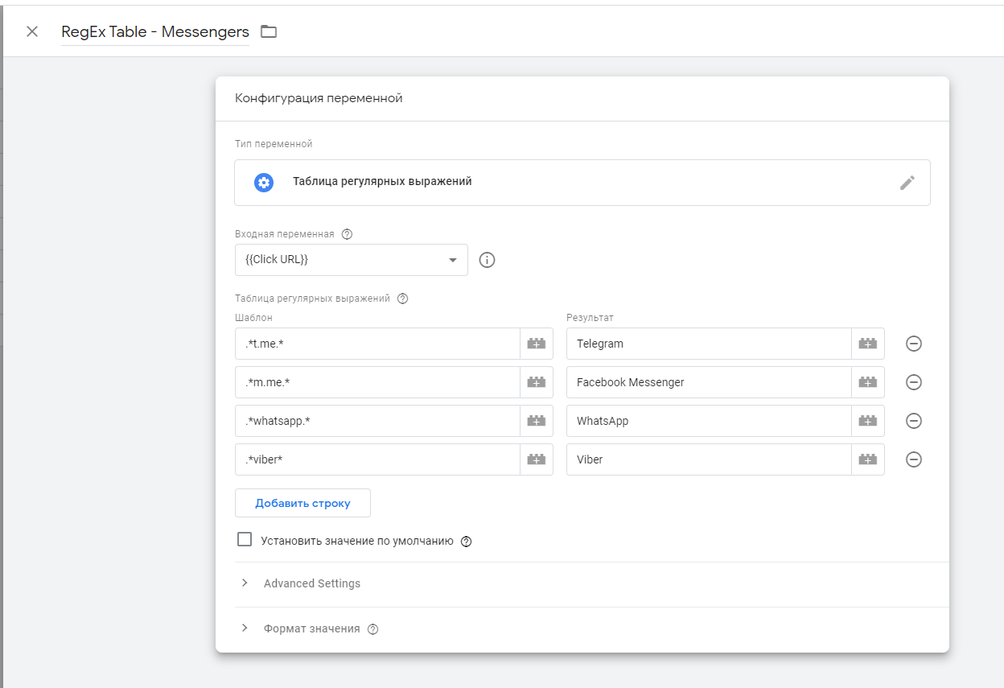Click the Добавить строку button
Screen dimensions: 1004x688
302,503
